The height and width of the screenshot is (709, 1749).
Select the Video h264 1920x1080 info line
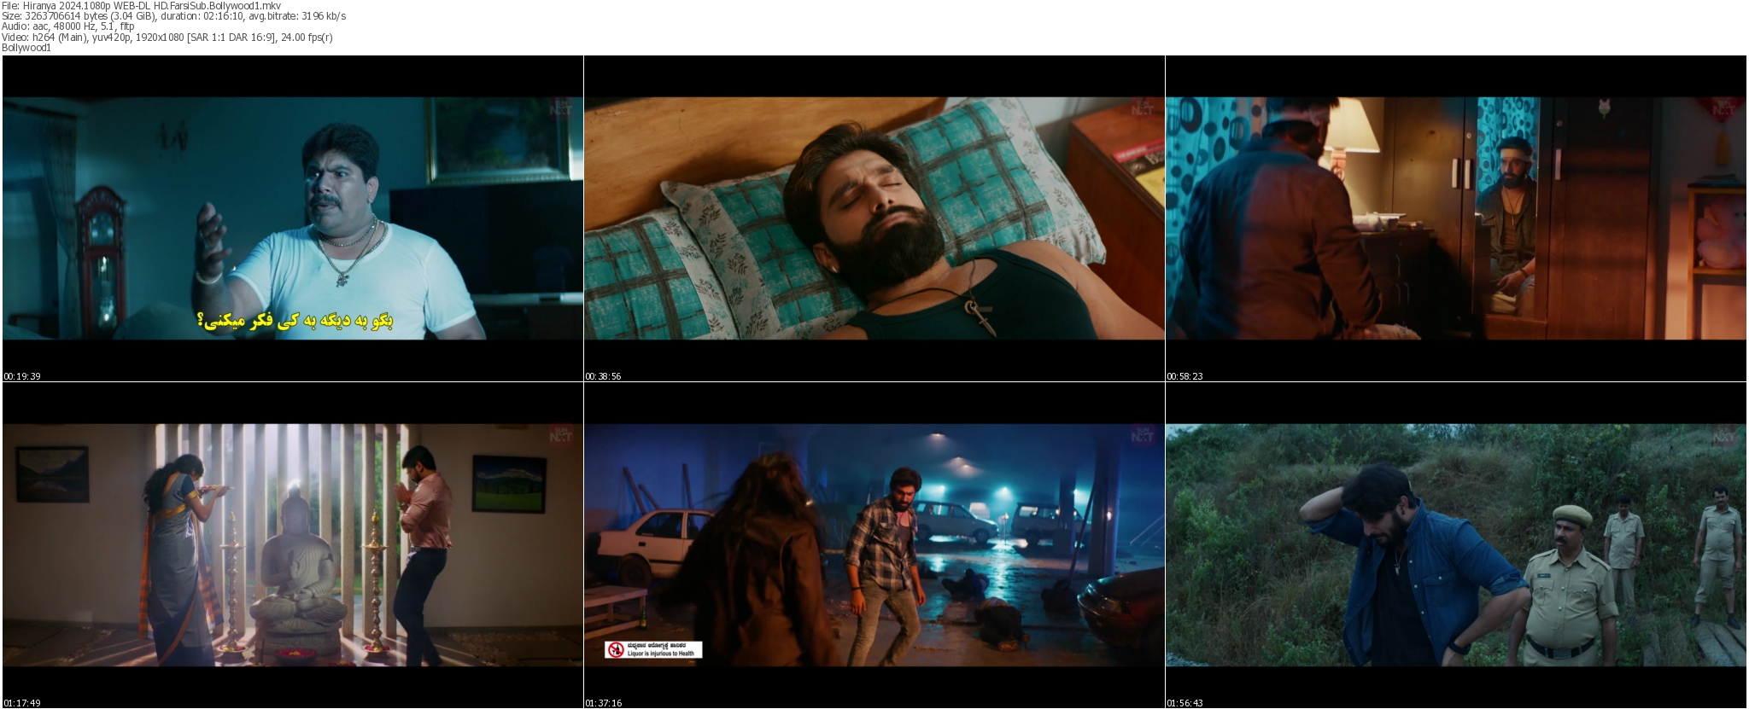coord(167,38)
